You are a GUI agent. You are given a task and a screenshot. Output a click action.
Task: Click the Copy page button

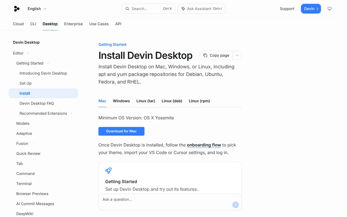pos(216,55)
